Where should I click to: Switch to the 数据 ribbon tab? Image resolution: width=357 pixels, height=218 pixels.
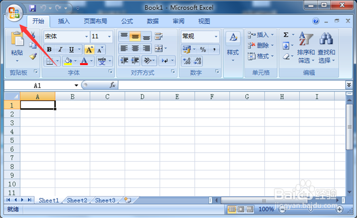click(152, 21)
